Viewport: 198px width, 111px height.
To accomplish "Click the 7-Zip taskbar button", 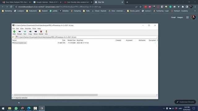I will tap(42, 108).
